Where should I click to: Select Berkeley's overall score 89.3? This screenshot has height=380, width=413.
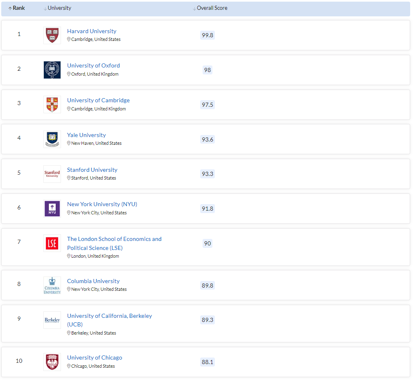(x=208, y=320)
